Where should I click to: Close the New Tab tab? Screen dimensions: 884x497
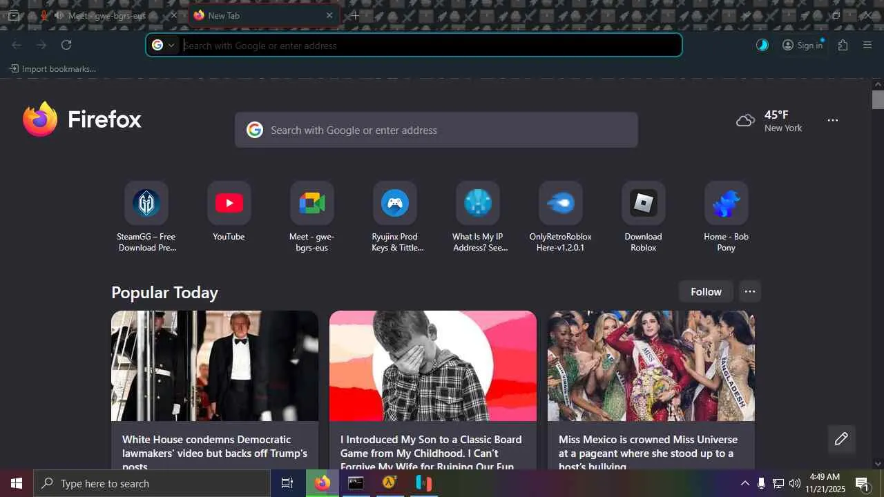click(329, 15)
